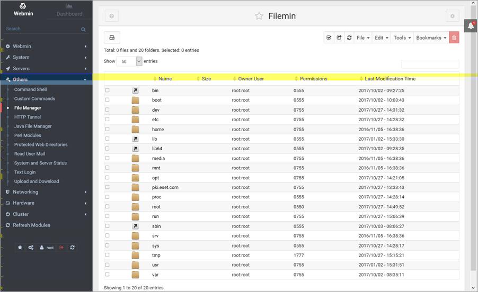Click the lib64 shortcut link icon
Viewport: 478px width, 292px height.
pos(135,149)
